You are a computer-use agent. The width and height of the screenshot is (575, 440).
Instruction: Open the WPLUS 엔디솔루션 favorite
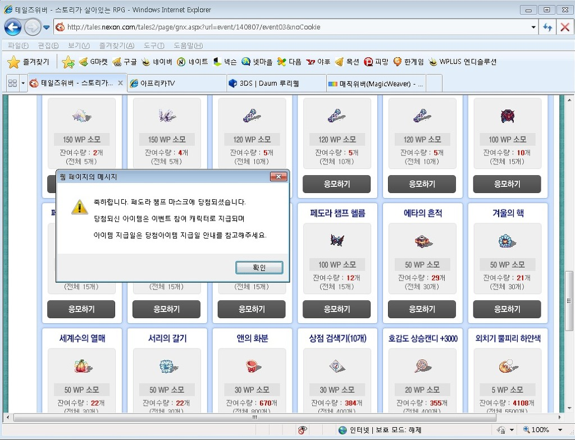coord(463,62)
